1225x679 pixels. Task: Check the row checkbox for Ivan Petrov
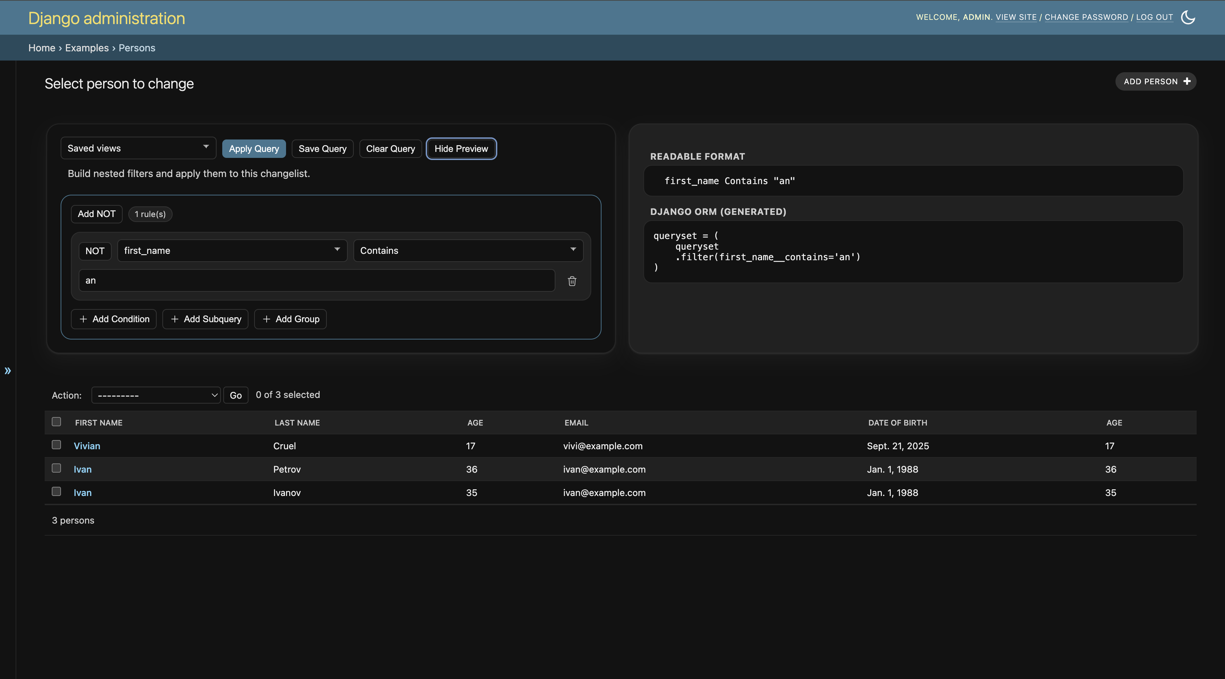tap(56, 468)
